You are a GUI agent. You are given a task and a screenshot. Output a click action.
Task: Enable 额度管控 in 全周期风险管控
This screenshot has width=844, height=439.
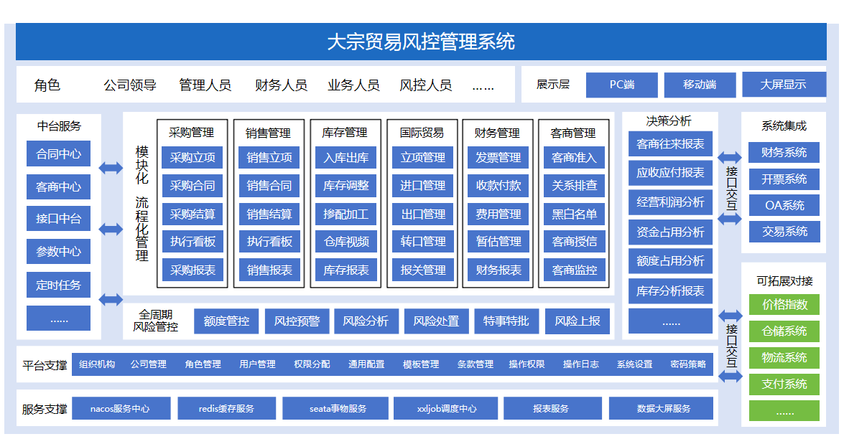226,321
